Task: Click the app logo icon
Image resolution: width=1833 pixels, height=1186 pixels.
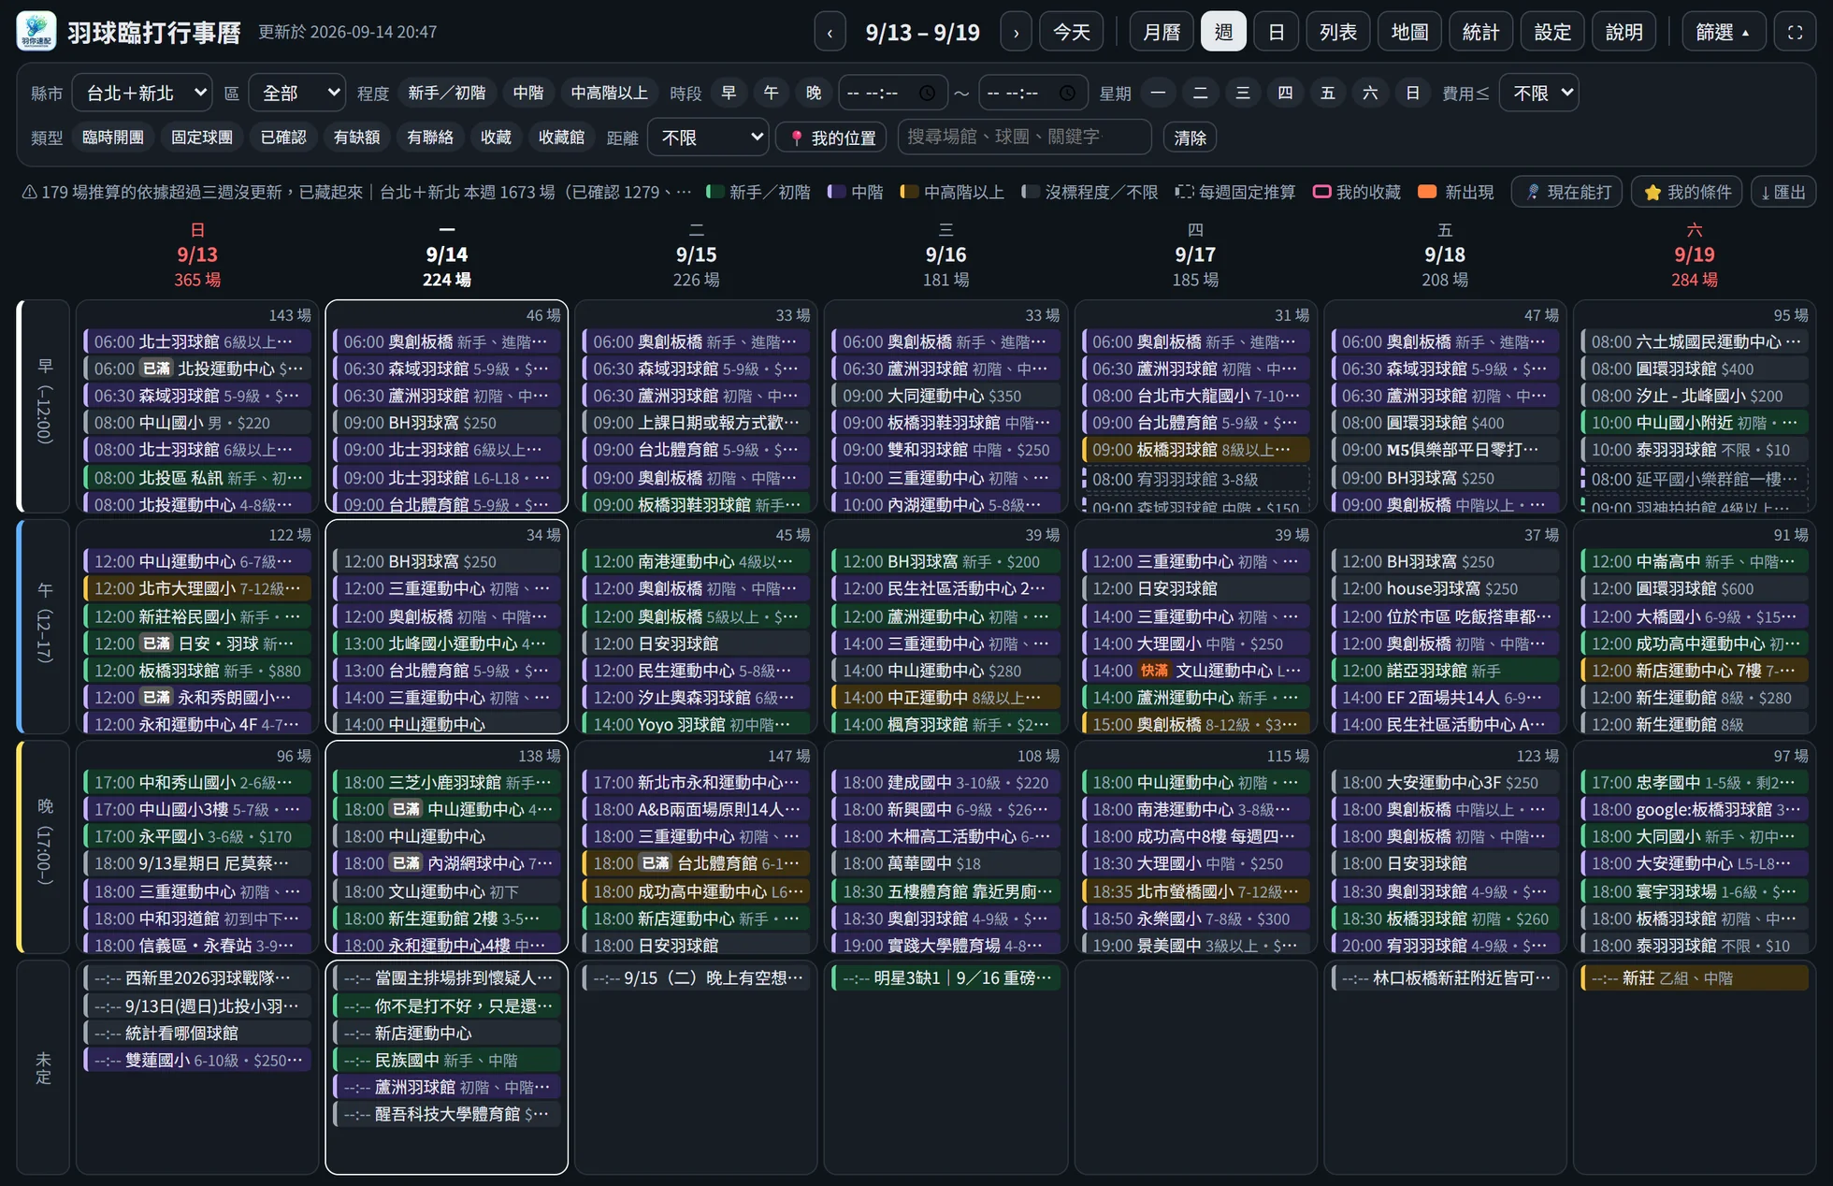Action: coord(36,32)
